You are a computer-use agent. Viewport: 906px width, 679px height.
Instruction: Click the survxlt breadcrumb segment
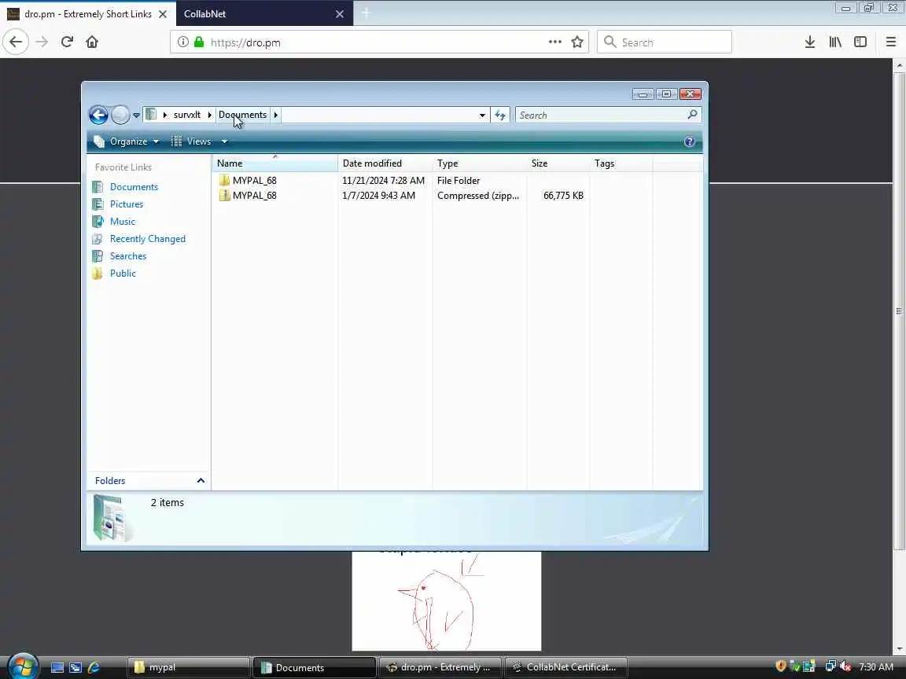186,115
